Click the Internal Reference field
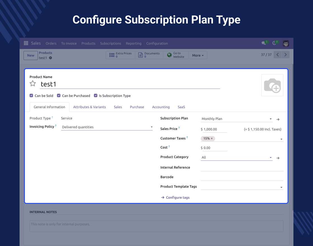This screenshot has height=246, width=313. 242,168
